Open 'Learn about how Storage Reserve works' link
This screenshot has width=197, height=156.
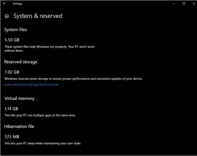pos(32,85)
